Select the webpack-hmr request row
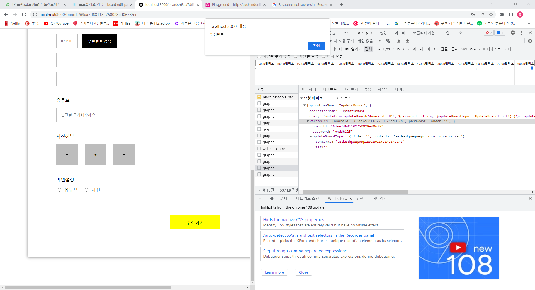The image size is (535, 290). pos(277,149)
